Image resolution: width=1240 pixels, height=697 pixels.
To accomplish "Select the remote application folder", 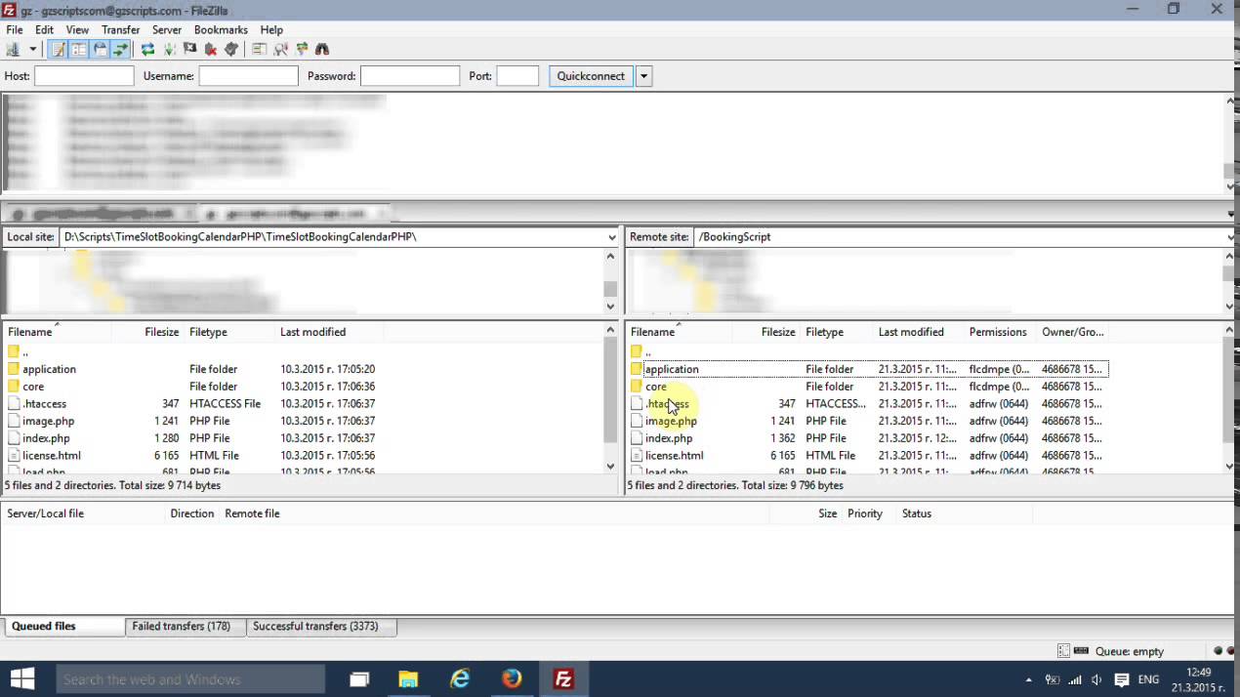I will pos(672,369).
